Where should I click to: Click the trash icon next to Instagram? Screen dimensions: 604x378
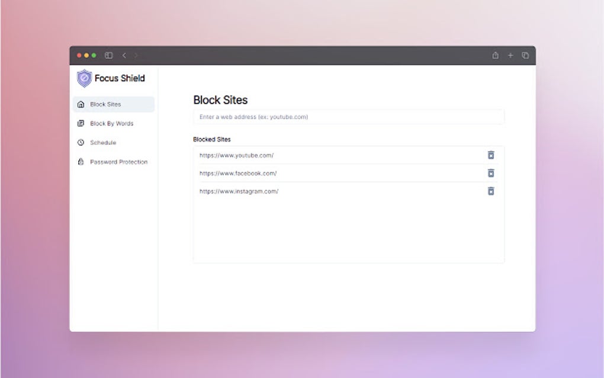[x=490, y=191]
